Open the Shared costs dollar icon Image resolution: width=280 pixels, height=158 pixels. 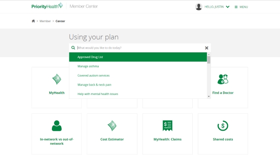[223, 126]
